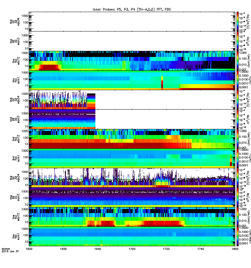Image resolution: width=251 pixels, height=268 pixels.
Task: Click the "2018 Jan 31" date label
Action: [10, 251]
